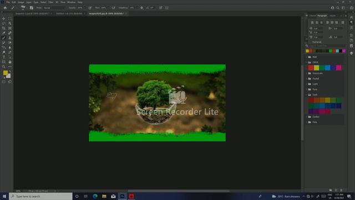This screenshot has width=355, height=200.
Task: Select the Hand tool
Action: pyautogui.click(x=10, y=62)
